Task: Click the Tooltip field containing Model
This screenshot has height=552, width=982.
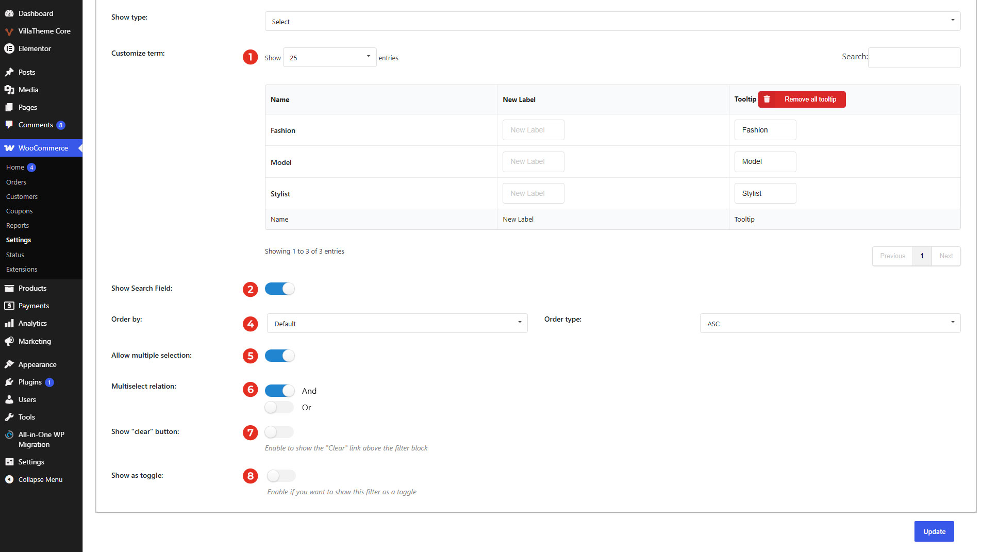Action: 765,161
